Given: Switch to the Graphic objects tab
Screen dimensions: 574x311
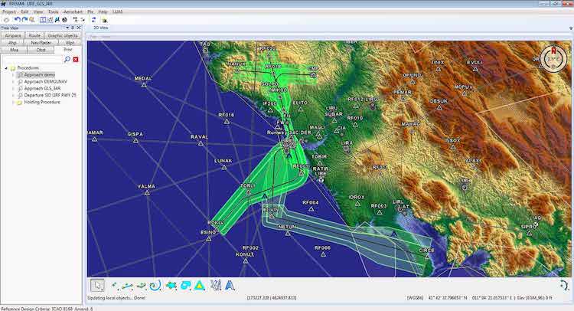Looking at the screenshot, I should pos(63,35).
